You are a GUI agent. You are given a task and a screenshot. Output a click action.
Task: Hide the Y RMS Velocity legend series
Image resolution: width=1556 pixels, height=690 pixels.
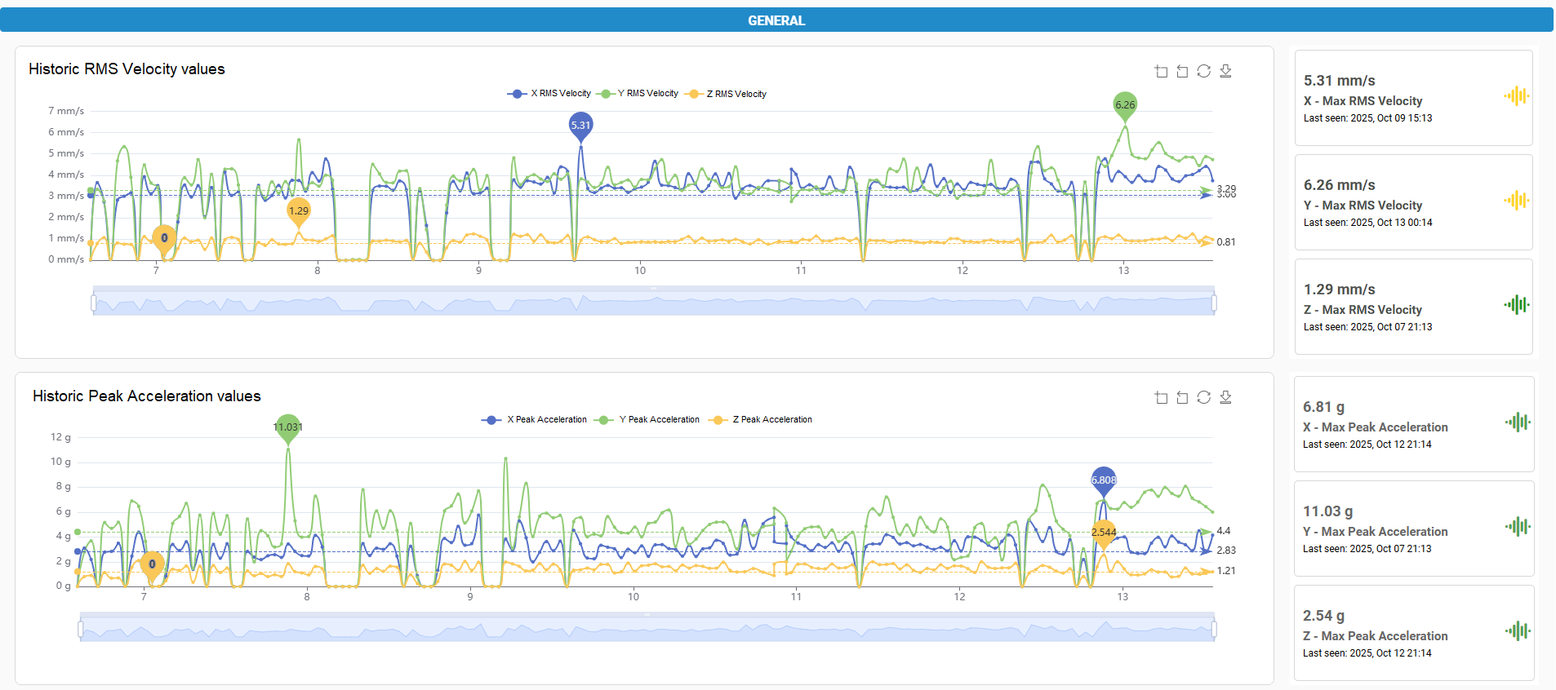point(638,94)
